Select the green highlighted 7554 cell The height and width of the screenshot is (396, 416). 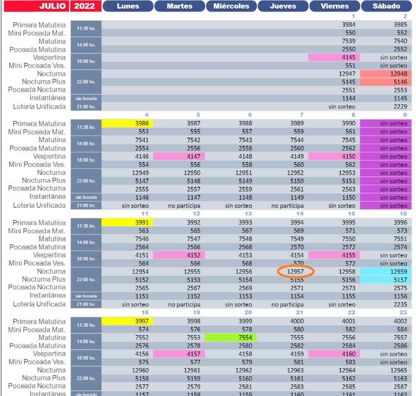[231, 338]
